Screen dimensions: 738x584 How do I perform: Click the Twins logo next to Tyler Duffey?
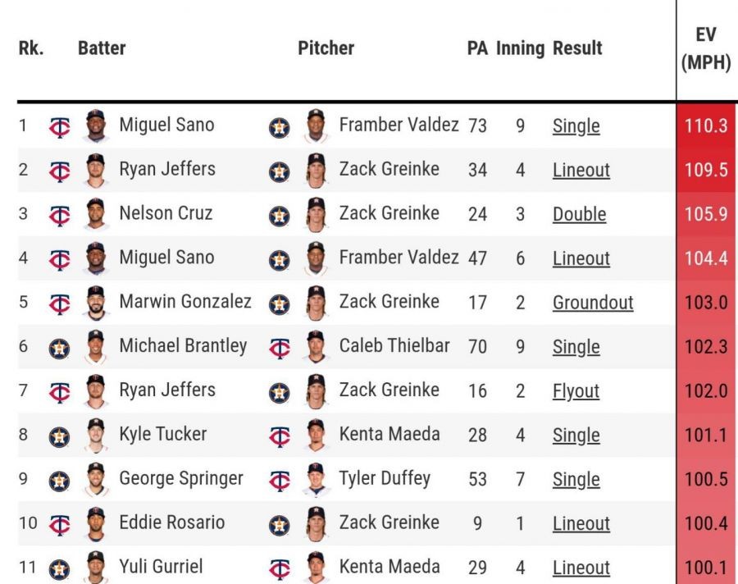280,481
